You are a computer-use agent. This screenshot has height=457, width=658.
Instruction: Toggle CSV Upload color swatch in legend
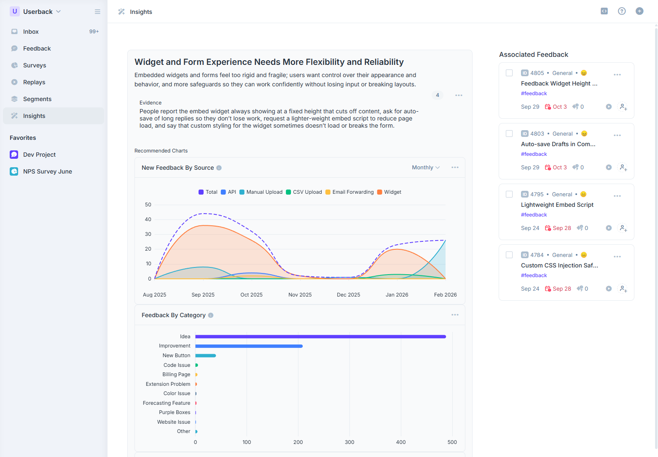pyautogui.click(x=288, y=192)
